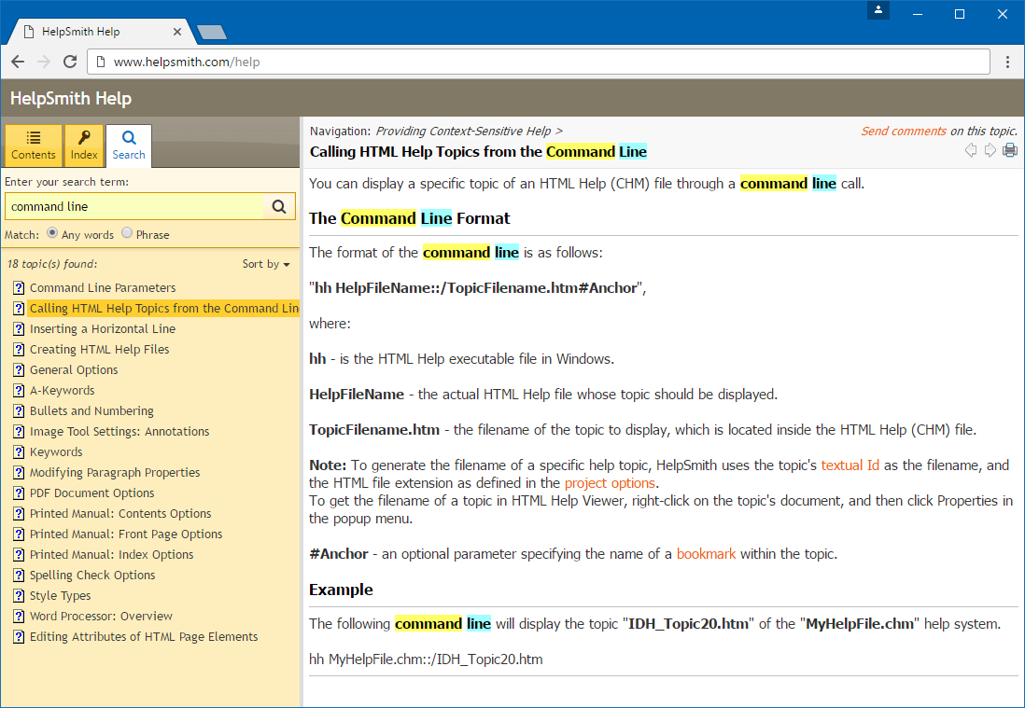This screenshot has height=708, width=1025.
Task: Follow the bookmark link
Action: click(x=706, y=554)
